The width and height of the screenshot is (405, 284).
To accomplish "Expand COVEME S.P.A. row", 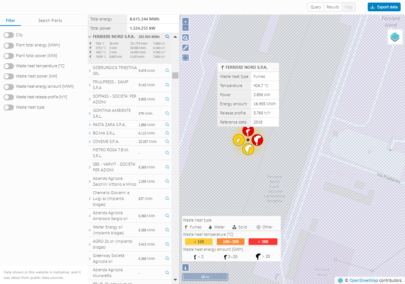I will [x=90, y=141].
